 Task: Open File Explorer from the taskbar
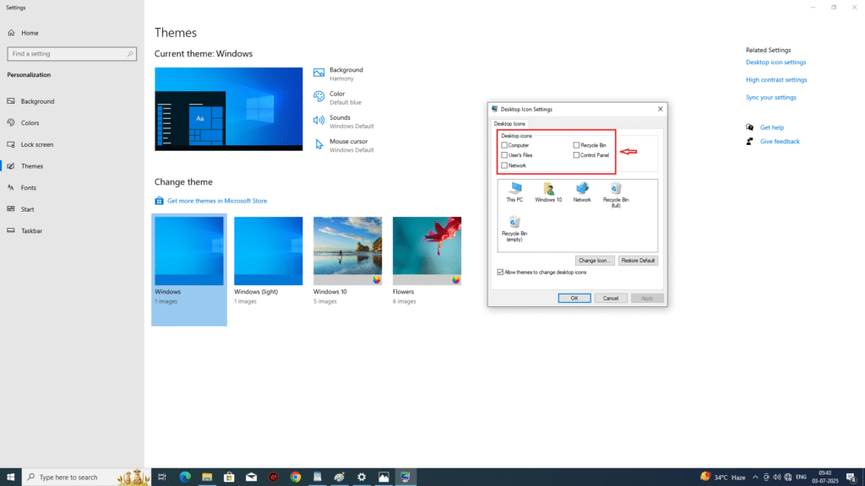pos(207,478)
